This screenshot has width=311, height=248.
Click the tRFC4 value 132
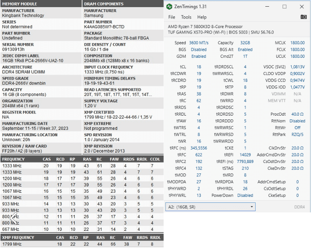pyautogui.click(x=199, y=168)
